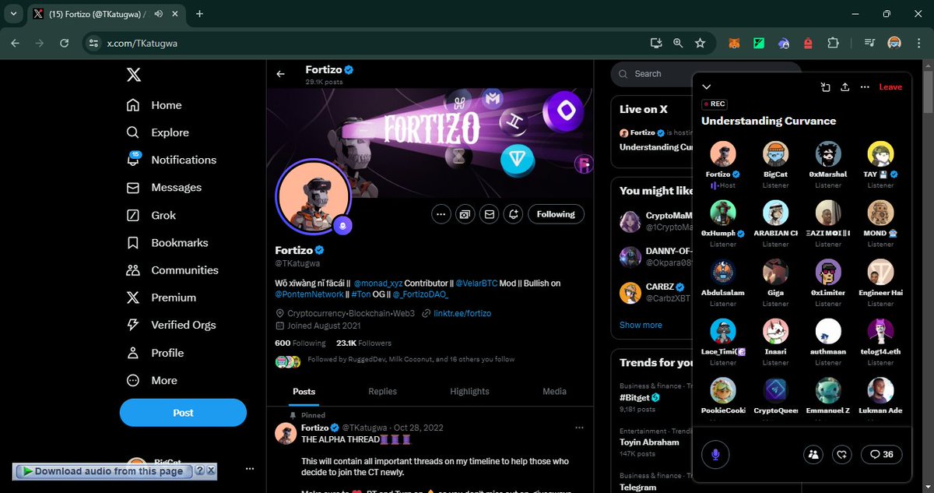Bookmark page with star icon
The width and height of the screenshot is (934, 493).
(700, 44)
